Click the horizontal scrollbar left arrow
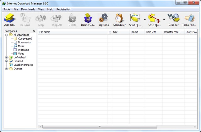 point(40,127)
